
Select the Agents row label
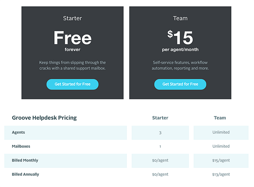(19, 133)
